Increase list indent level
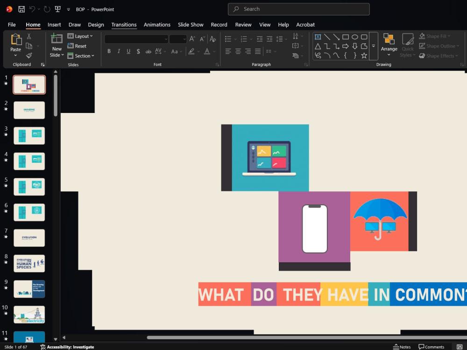This screenshot has height=350, width=467. click(269, 39)
